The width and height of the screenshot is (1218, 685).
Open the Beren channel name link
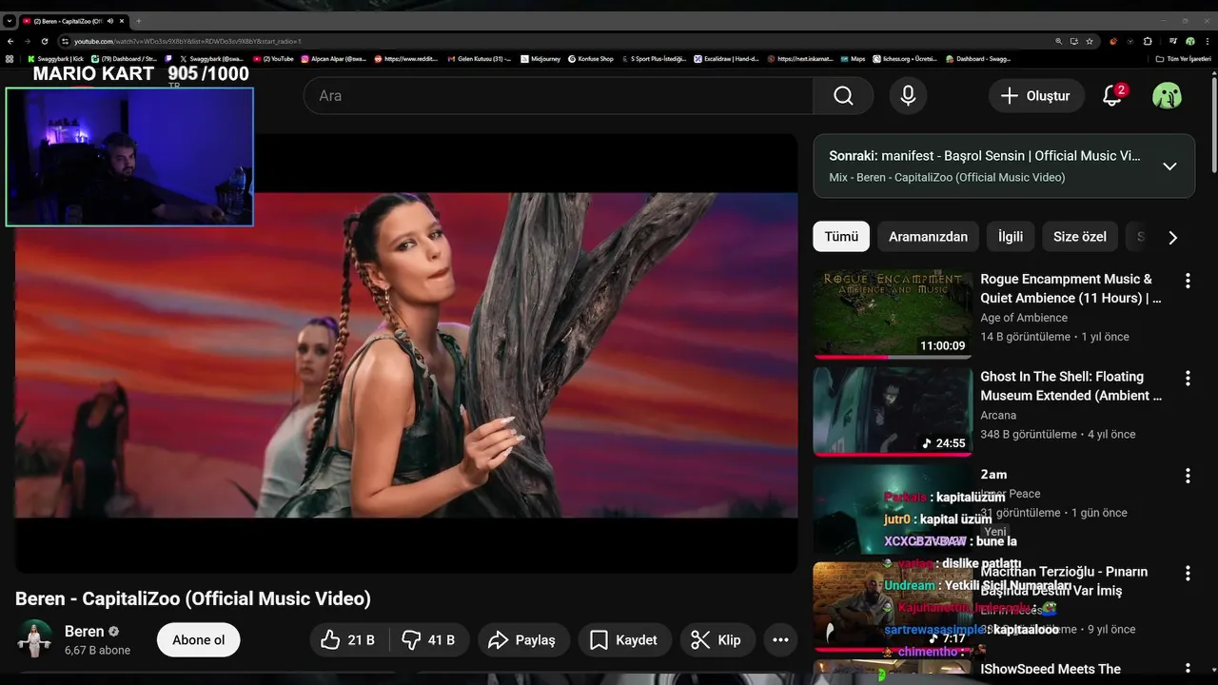(x=84, y=632)
